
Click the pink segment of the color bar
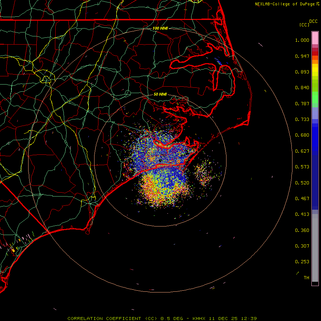(x=315, y=38)
